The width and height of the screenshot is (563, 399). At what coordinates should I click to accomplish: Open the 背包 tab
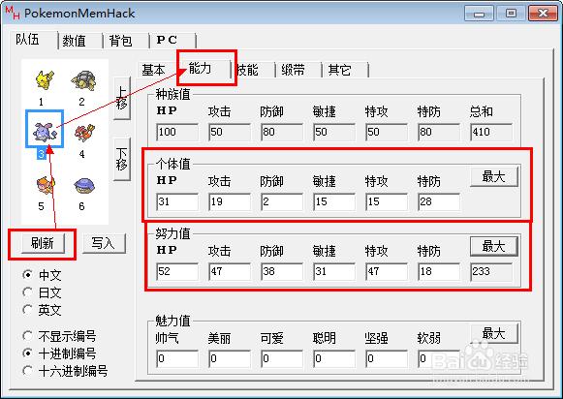pos(126,41)
